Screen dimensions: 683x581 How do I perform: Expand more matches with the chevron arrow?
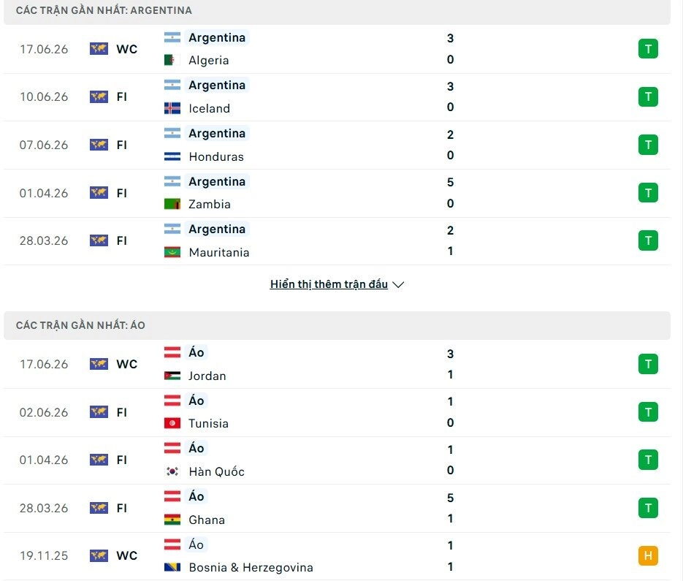coord(398,284)
